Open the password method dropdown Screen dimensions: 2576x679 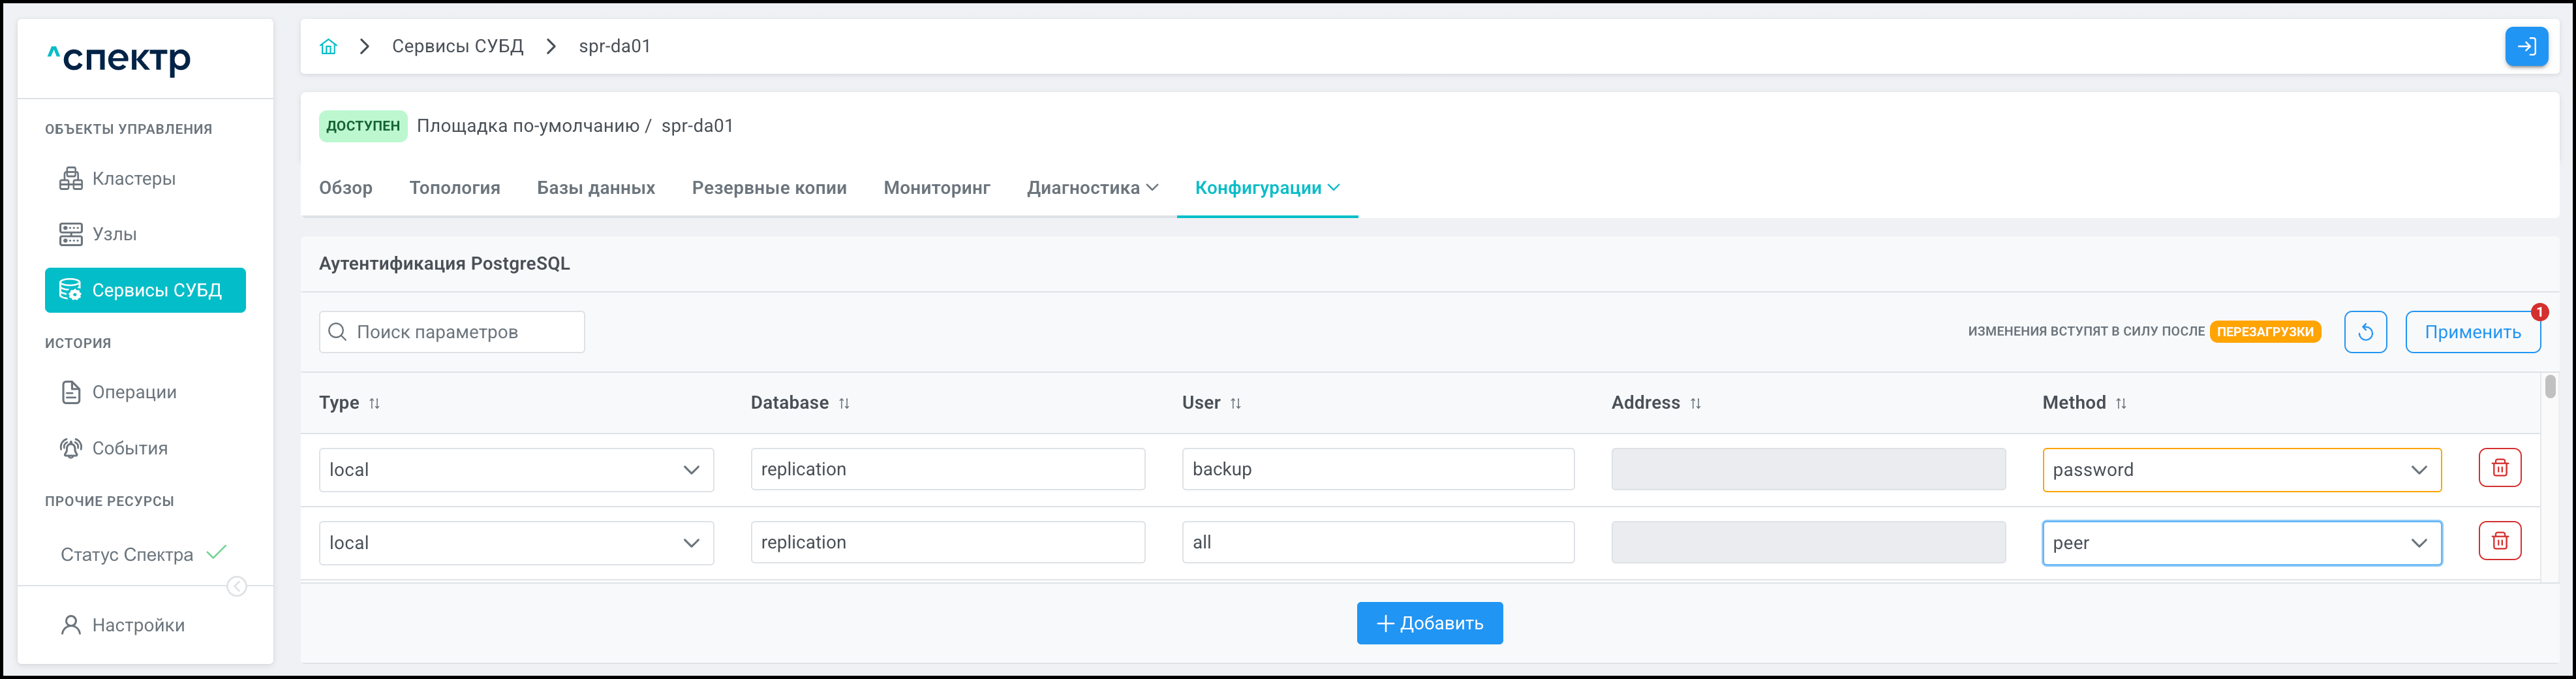pyautogui.click(x=2240, y=470)
